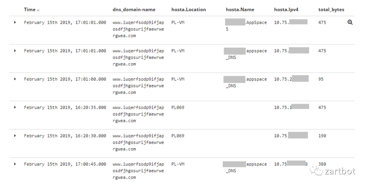This screenshot has height=186, width=367.
Task: Click the dns_domain-name column header
Action: click(134, 10)
